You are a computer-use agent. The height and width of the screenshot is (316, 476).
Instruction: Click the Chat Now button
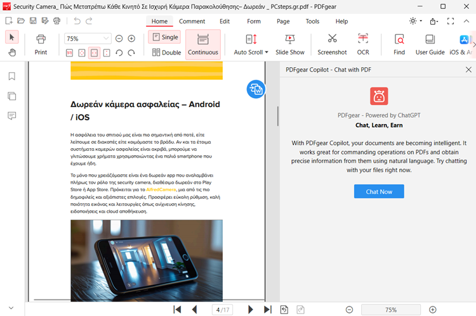[379, 191]
